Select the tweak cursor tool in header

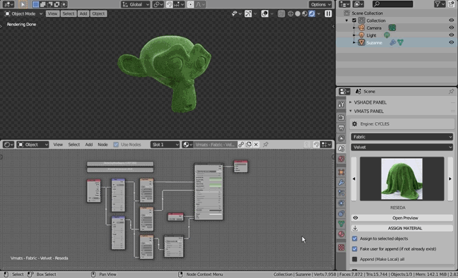pyautogui.click(x=23, y=4)
